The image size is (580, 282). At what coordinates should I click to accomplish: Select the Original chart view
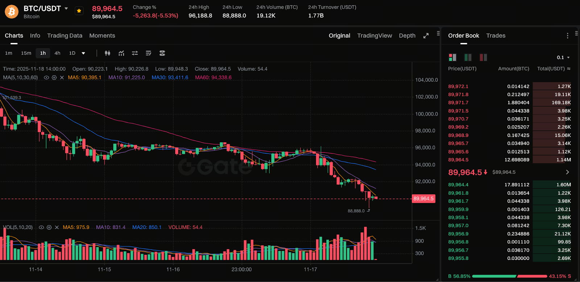339,36
